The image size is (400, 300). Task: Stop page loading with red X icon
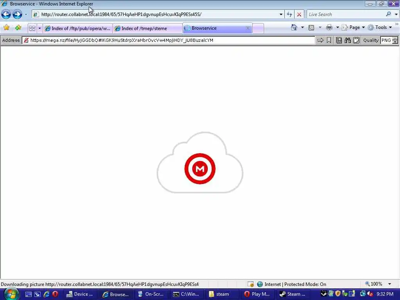[299, 14]
